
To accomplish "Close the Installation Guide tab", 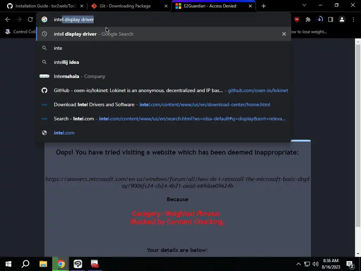I will (x=82, y=6).
